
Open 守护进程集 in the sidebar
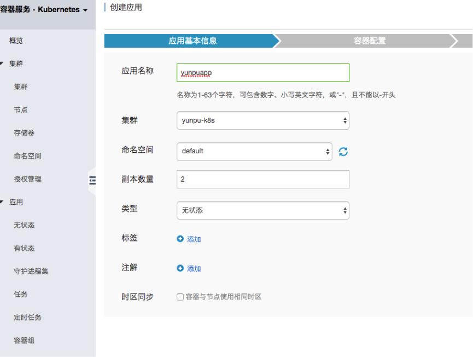point(31,271)
